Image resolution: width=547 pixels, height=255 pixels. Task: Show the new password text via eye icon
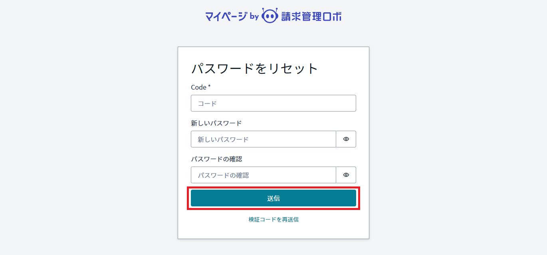click(x=346, y=139)
